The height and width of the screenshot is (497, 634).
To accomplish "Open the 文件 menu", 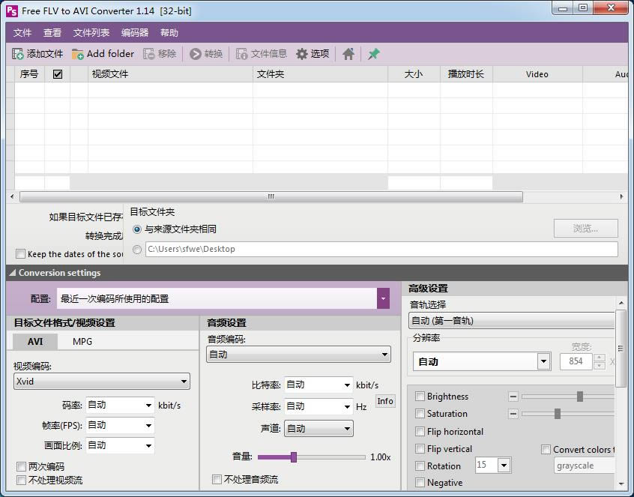I will pyautogui.click(x=22, y=33).
